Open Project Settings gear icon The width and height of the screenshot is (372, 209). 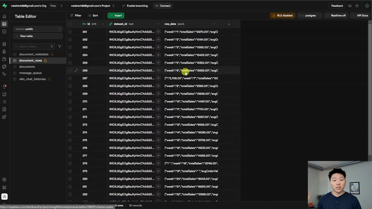[x=4, y=180]
